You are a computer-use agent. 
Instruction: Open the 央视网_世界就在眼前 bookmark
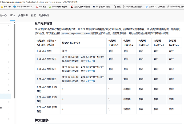tap(81, 7)
